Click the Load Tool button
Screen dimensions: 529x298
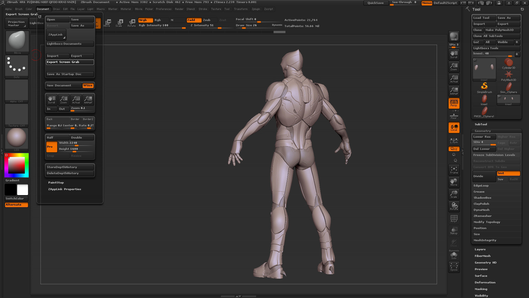tap(484, 18)
